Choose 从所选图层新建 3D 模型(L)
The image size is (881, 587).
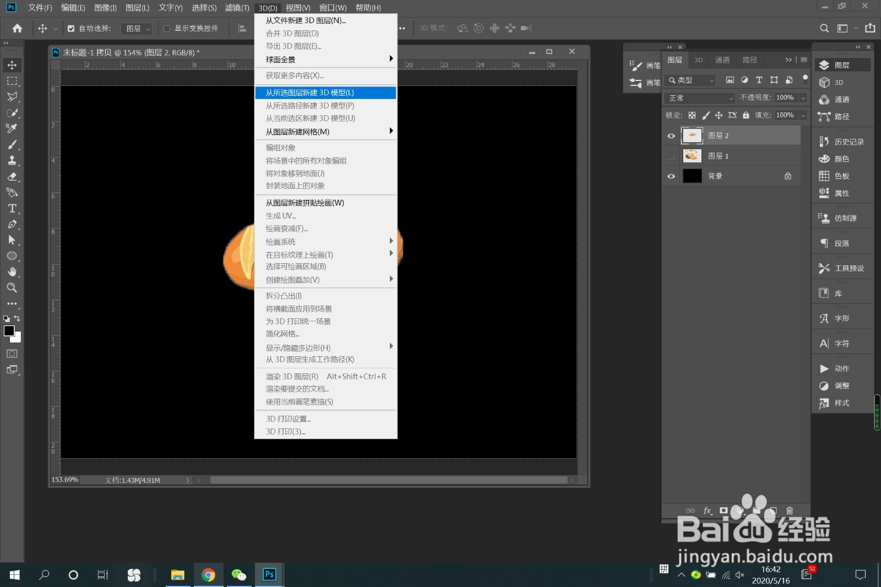[x=325, y=93]
